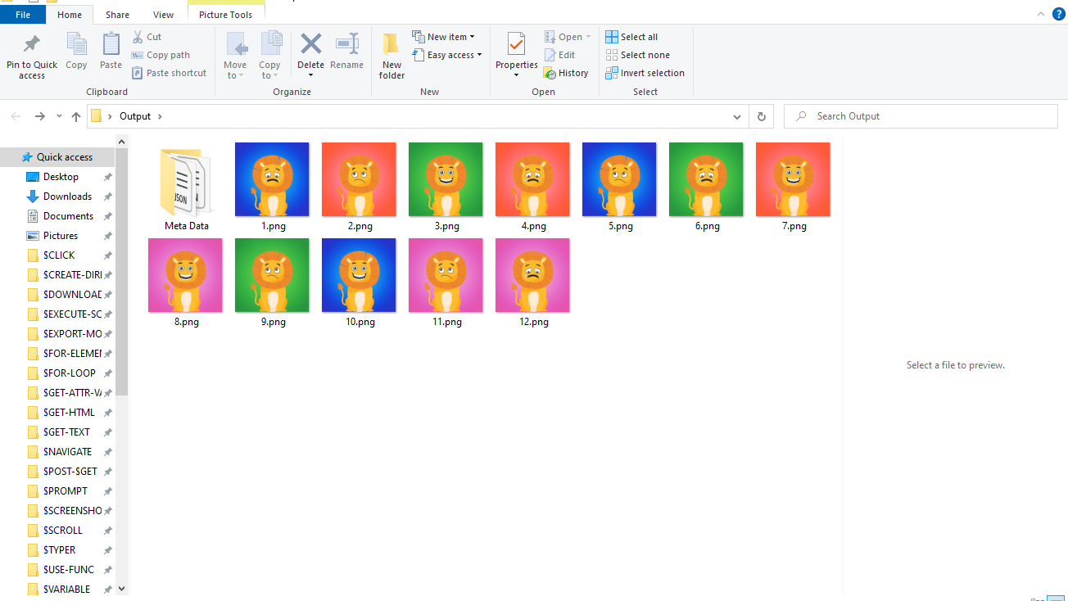Screen dimensions: 1068x601
Task: Click Paste shortcut in ribbon
Action: tap(169, 73)
